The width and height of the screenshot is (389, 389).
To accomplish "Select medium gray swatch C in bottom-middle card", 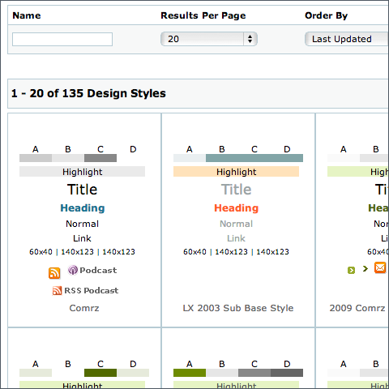I will point(254,373).
